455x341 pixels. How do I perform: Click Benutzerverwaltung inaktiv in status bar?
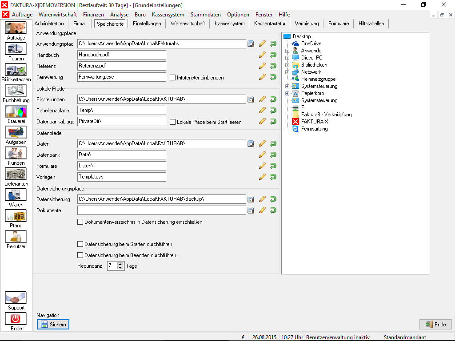[x=338, y=337]
